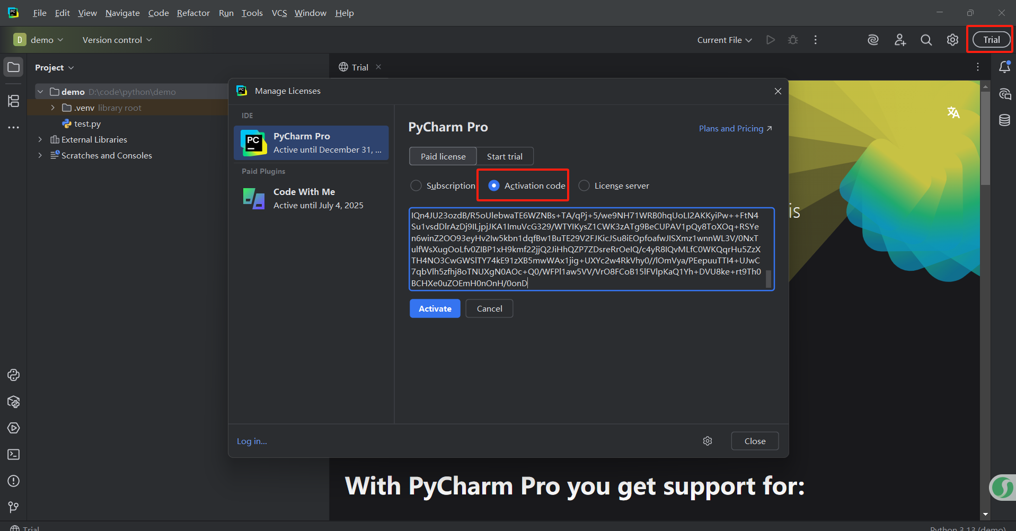Open the Terminal tool window

(14, 455)
